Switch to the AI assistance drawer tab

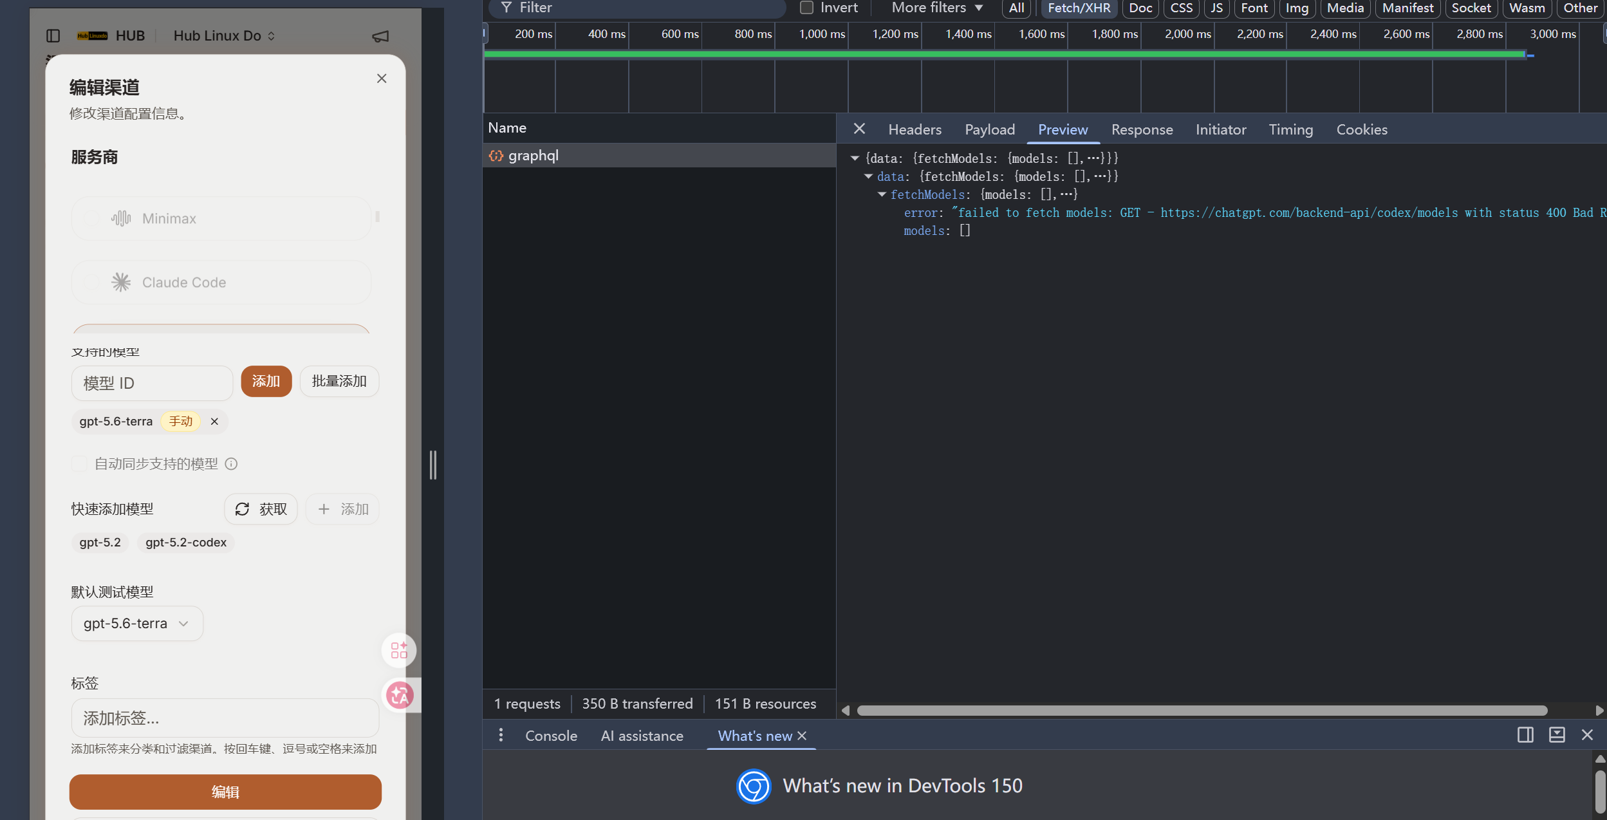[642, 736]
